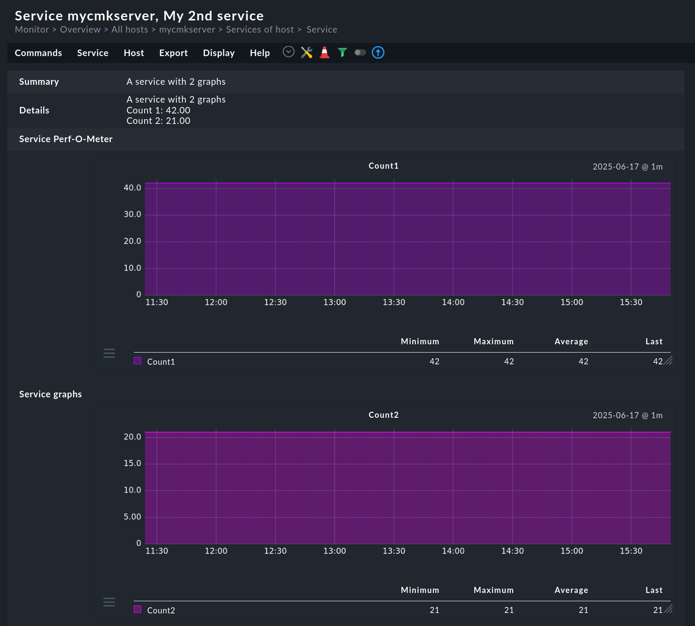Open the hamburger menu beside the Count2 graph

(x=109, y=602)
